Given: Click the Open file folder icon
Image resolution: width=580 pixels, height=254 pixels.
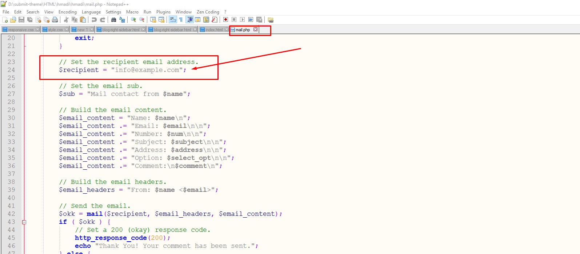Looking at the screenshot, I should (x=13, y=20).
